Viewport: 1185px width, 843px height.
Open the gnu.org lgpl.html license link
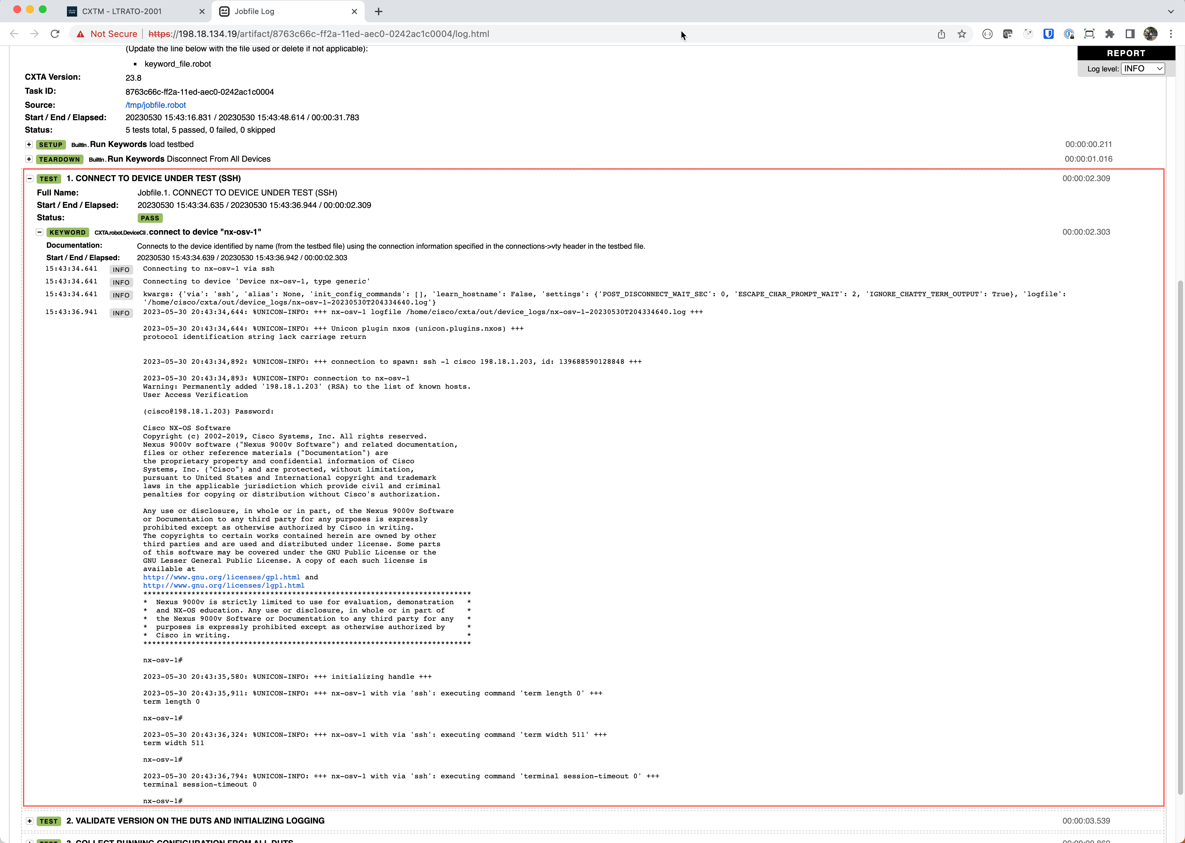point(224,585)
